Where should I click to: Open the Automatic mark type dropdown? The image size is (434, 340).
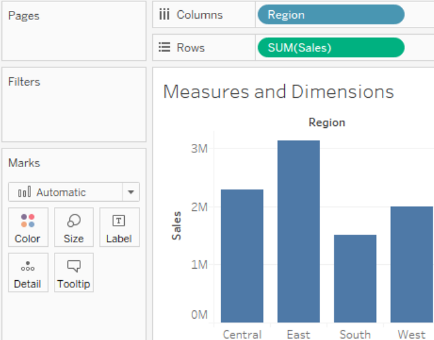(x=74, y=192)
